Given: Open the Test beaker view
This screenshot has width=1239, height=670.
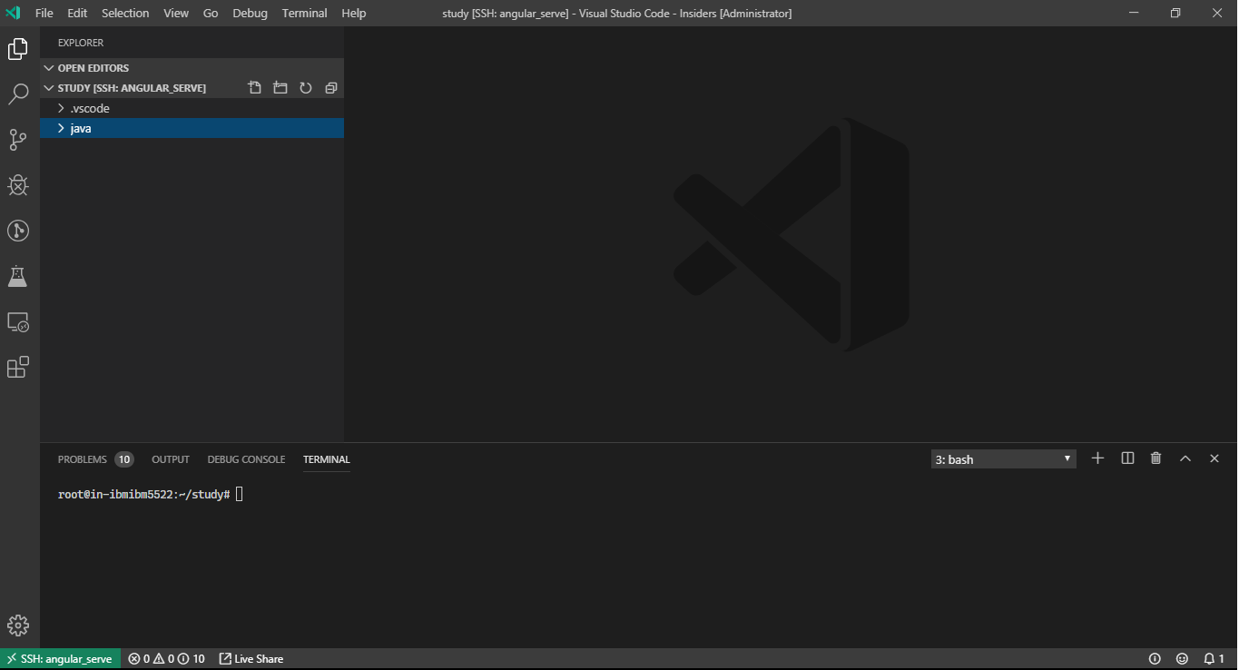Looking at the screenshot, I should click(x=18, y=276).
